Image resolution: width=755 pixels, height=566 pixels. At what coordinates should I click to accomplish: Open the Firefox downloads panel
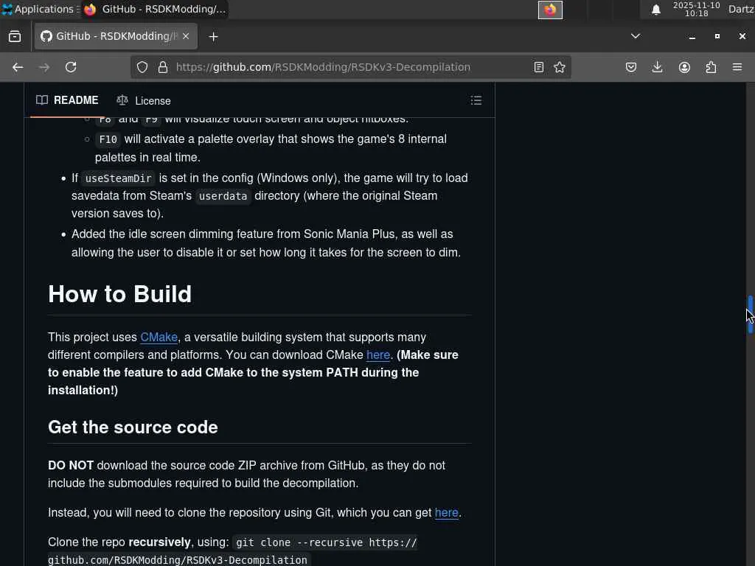657,67
